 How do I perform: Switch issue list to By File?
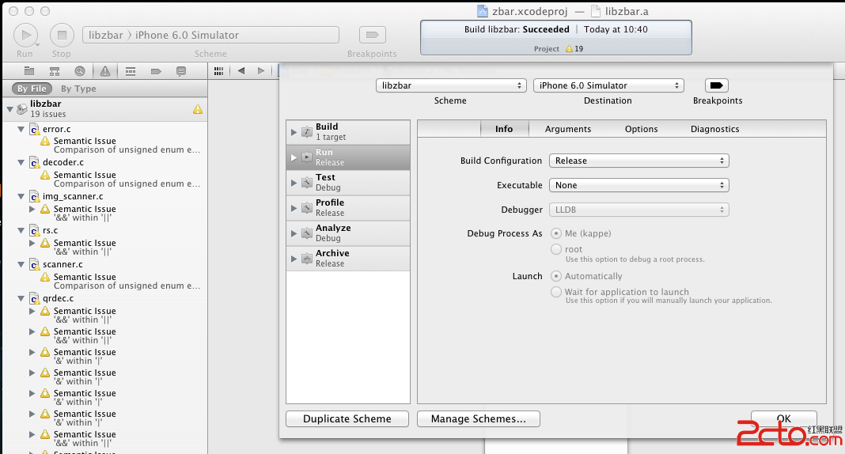click(x=32, y=89)
